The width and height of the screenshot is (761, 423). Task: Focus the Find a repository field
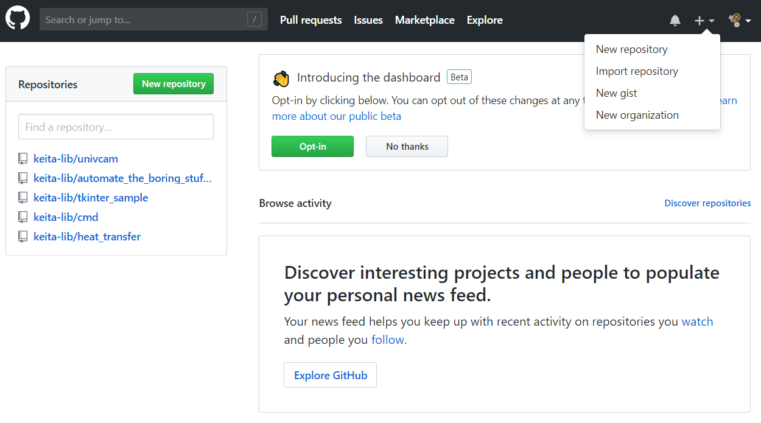[x=116, y=127]
